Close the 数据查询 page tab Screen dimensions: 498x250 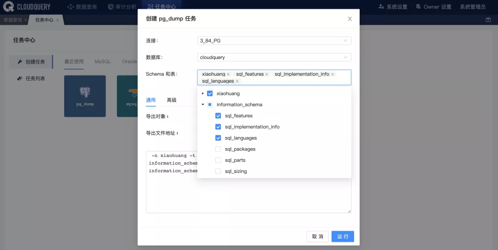pos(26,20)
